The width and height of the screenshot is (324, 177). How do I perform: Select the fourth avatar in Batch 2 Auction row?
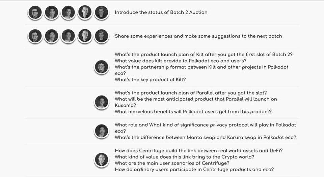pyautogui.click(x=85, y=12)
